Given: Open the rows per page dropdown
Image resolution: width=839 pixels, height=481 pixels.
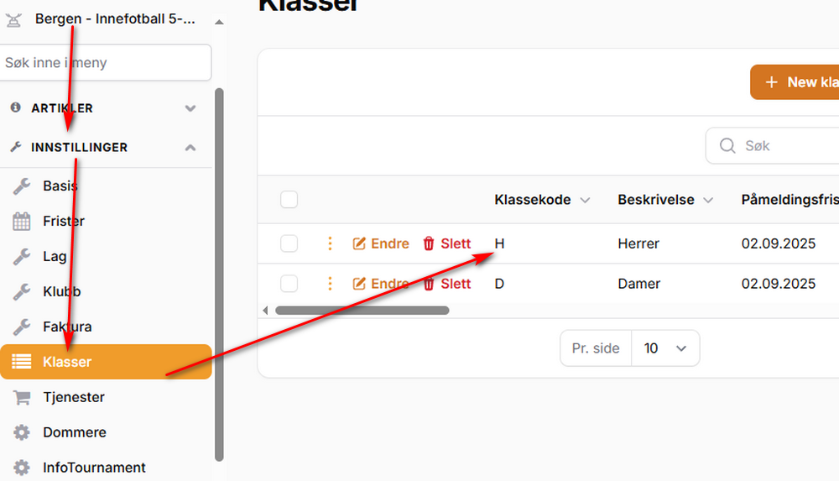Looking at the screenshot, I should click(x=664, y=348).
